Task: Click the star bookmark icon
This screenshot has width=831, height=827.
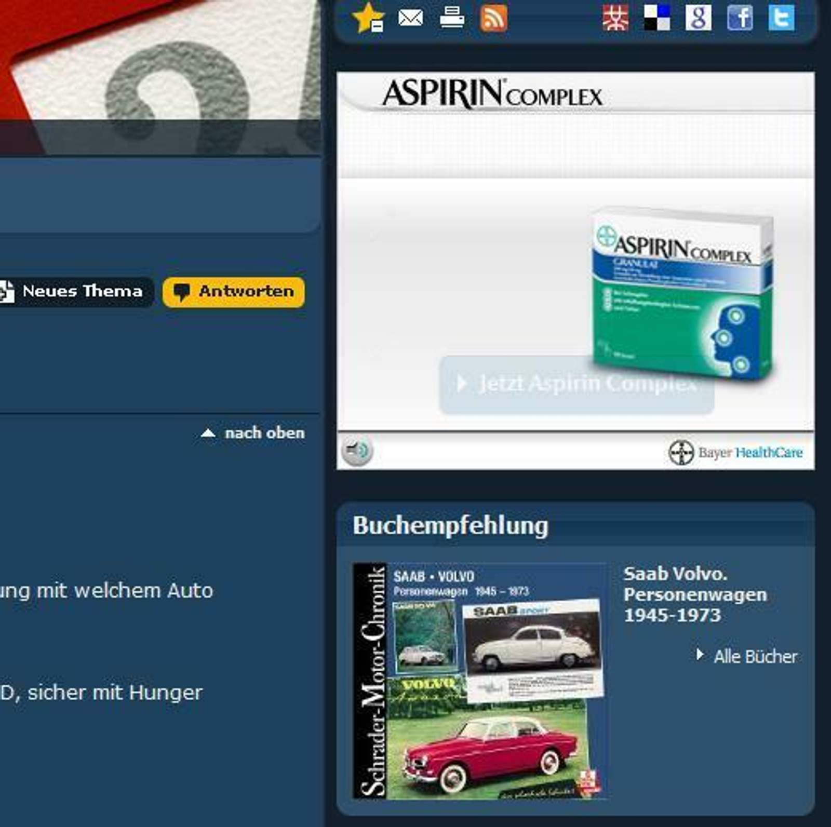Action: pos(368,18)
